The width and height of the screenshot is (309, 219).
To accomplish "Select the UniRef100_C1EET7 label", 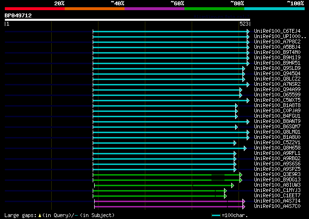I will tap(277, 196).
